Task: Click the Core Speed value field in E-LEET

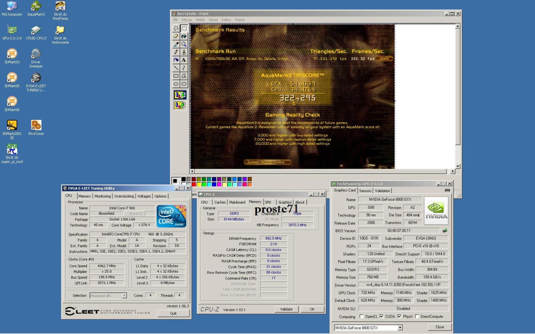Action: click(x=107, y=266)
